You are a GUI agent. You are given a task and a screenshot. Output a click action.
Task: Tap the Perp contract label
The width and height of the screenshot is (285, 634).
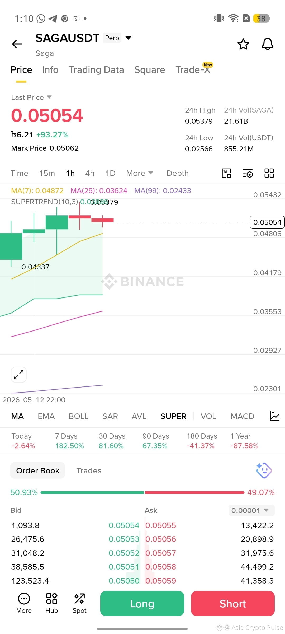coord(112,38)
